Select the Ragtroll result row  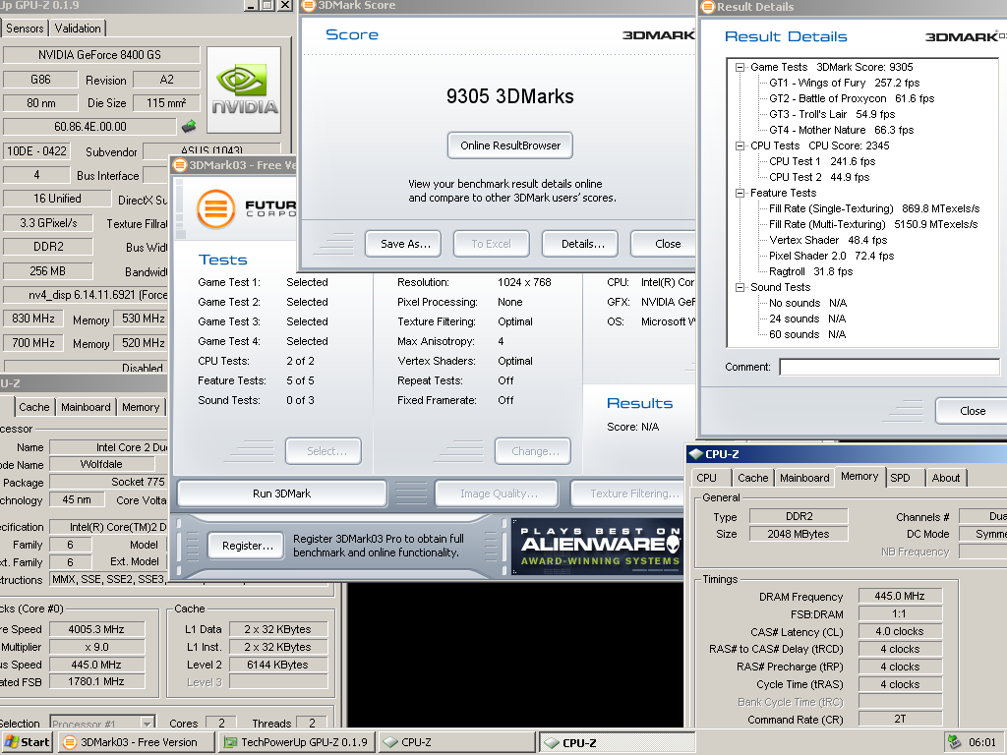[810, 271]
